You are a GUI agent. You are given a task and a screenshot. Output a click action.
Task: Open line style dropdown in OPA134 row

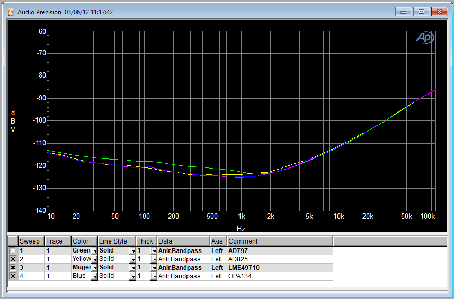[132, 276]
